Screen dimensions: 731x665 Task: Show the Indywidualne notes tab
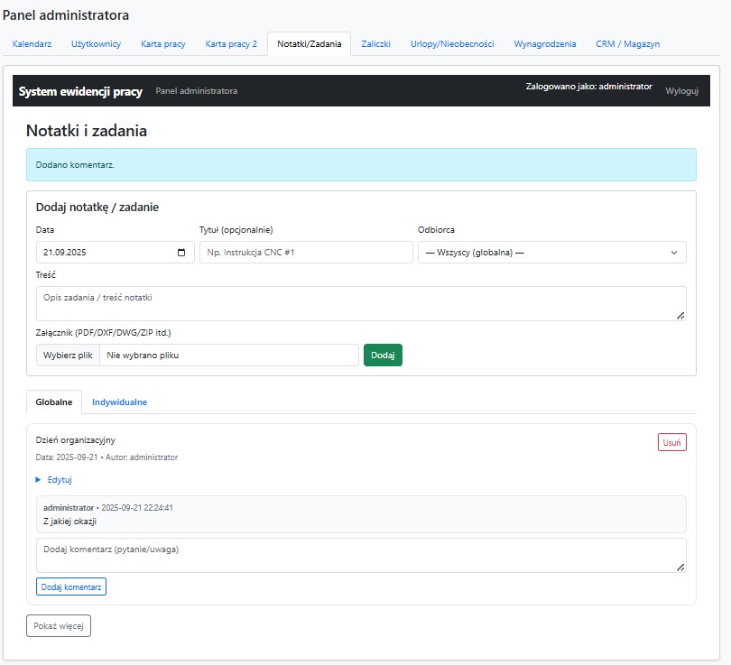pos(119,402)
